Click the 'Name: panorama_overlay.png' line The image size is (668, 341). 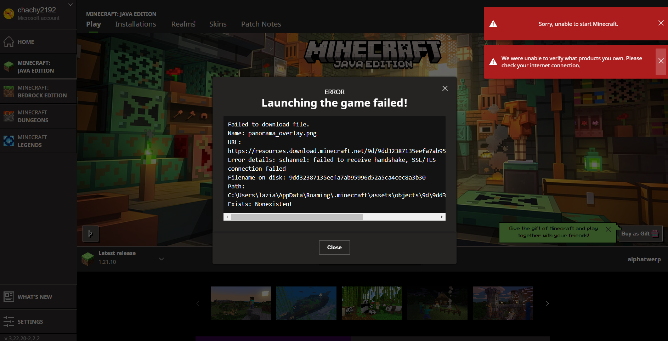point(272,133)
